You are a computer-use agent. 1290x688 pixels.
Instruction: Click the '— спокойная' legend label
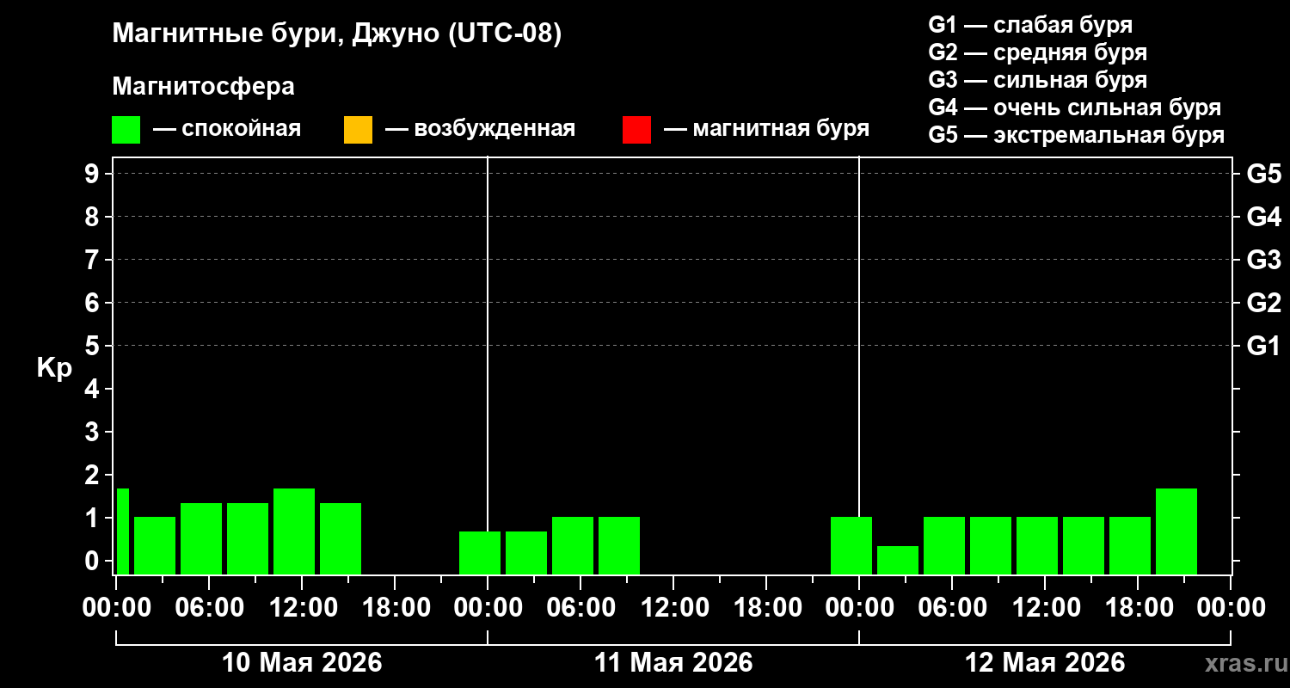tap(227, 129)
